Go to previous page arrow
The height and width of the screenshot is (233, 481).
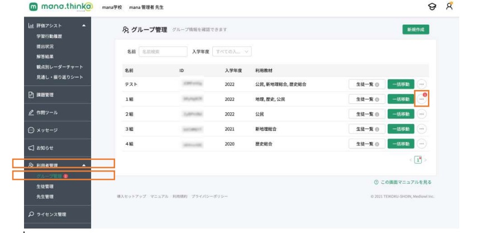[x=411, y=160]
